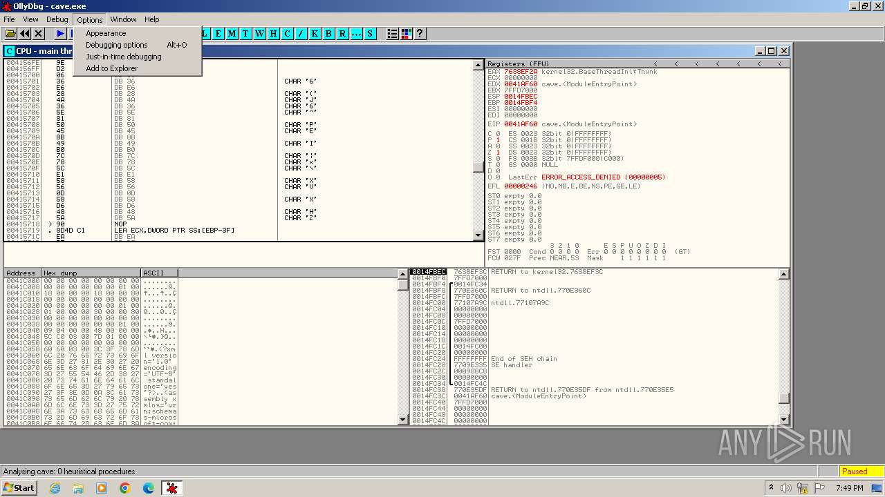Show Windows list via W toolbar button

pyautogui.click(x=259, y=33)
